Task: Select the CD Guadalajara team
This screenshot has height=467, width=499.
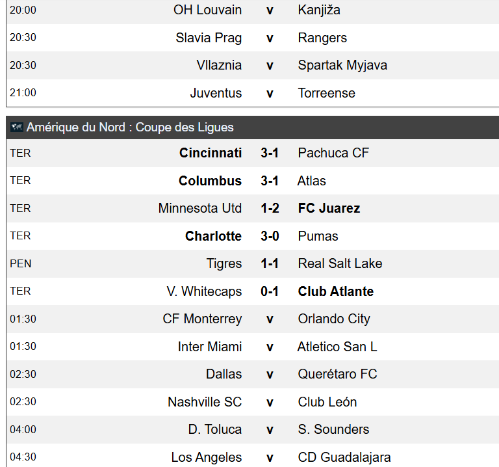Action: [x=344, y=457]
